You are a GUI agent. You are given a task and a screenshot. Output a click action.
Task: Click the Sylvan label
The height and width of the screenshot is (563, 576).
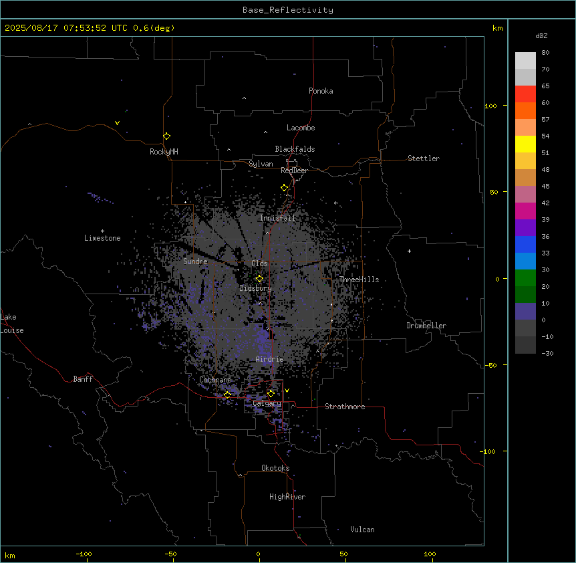261,164
